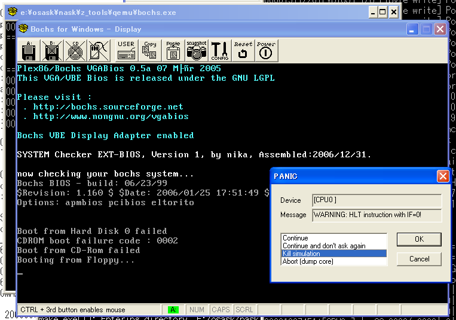
Task: Minimize the bochs.exe console window
Action: (x=372, y=12)
